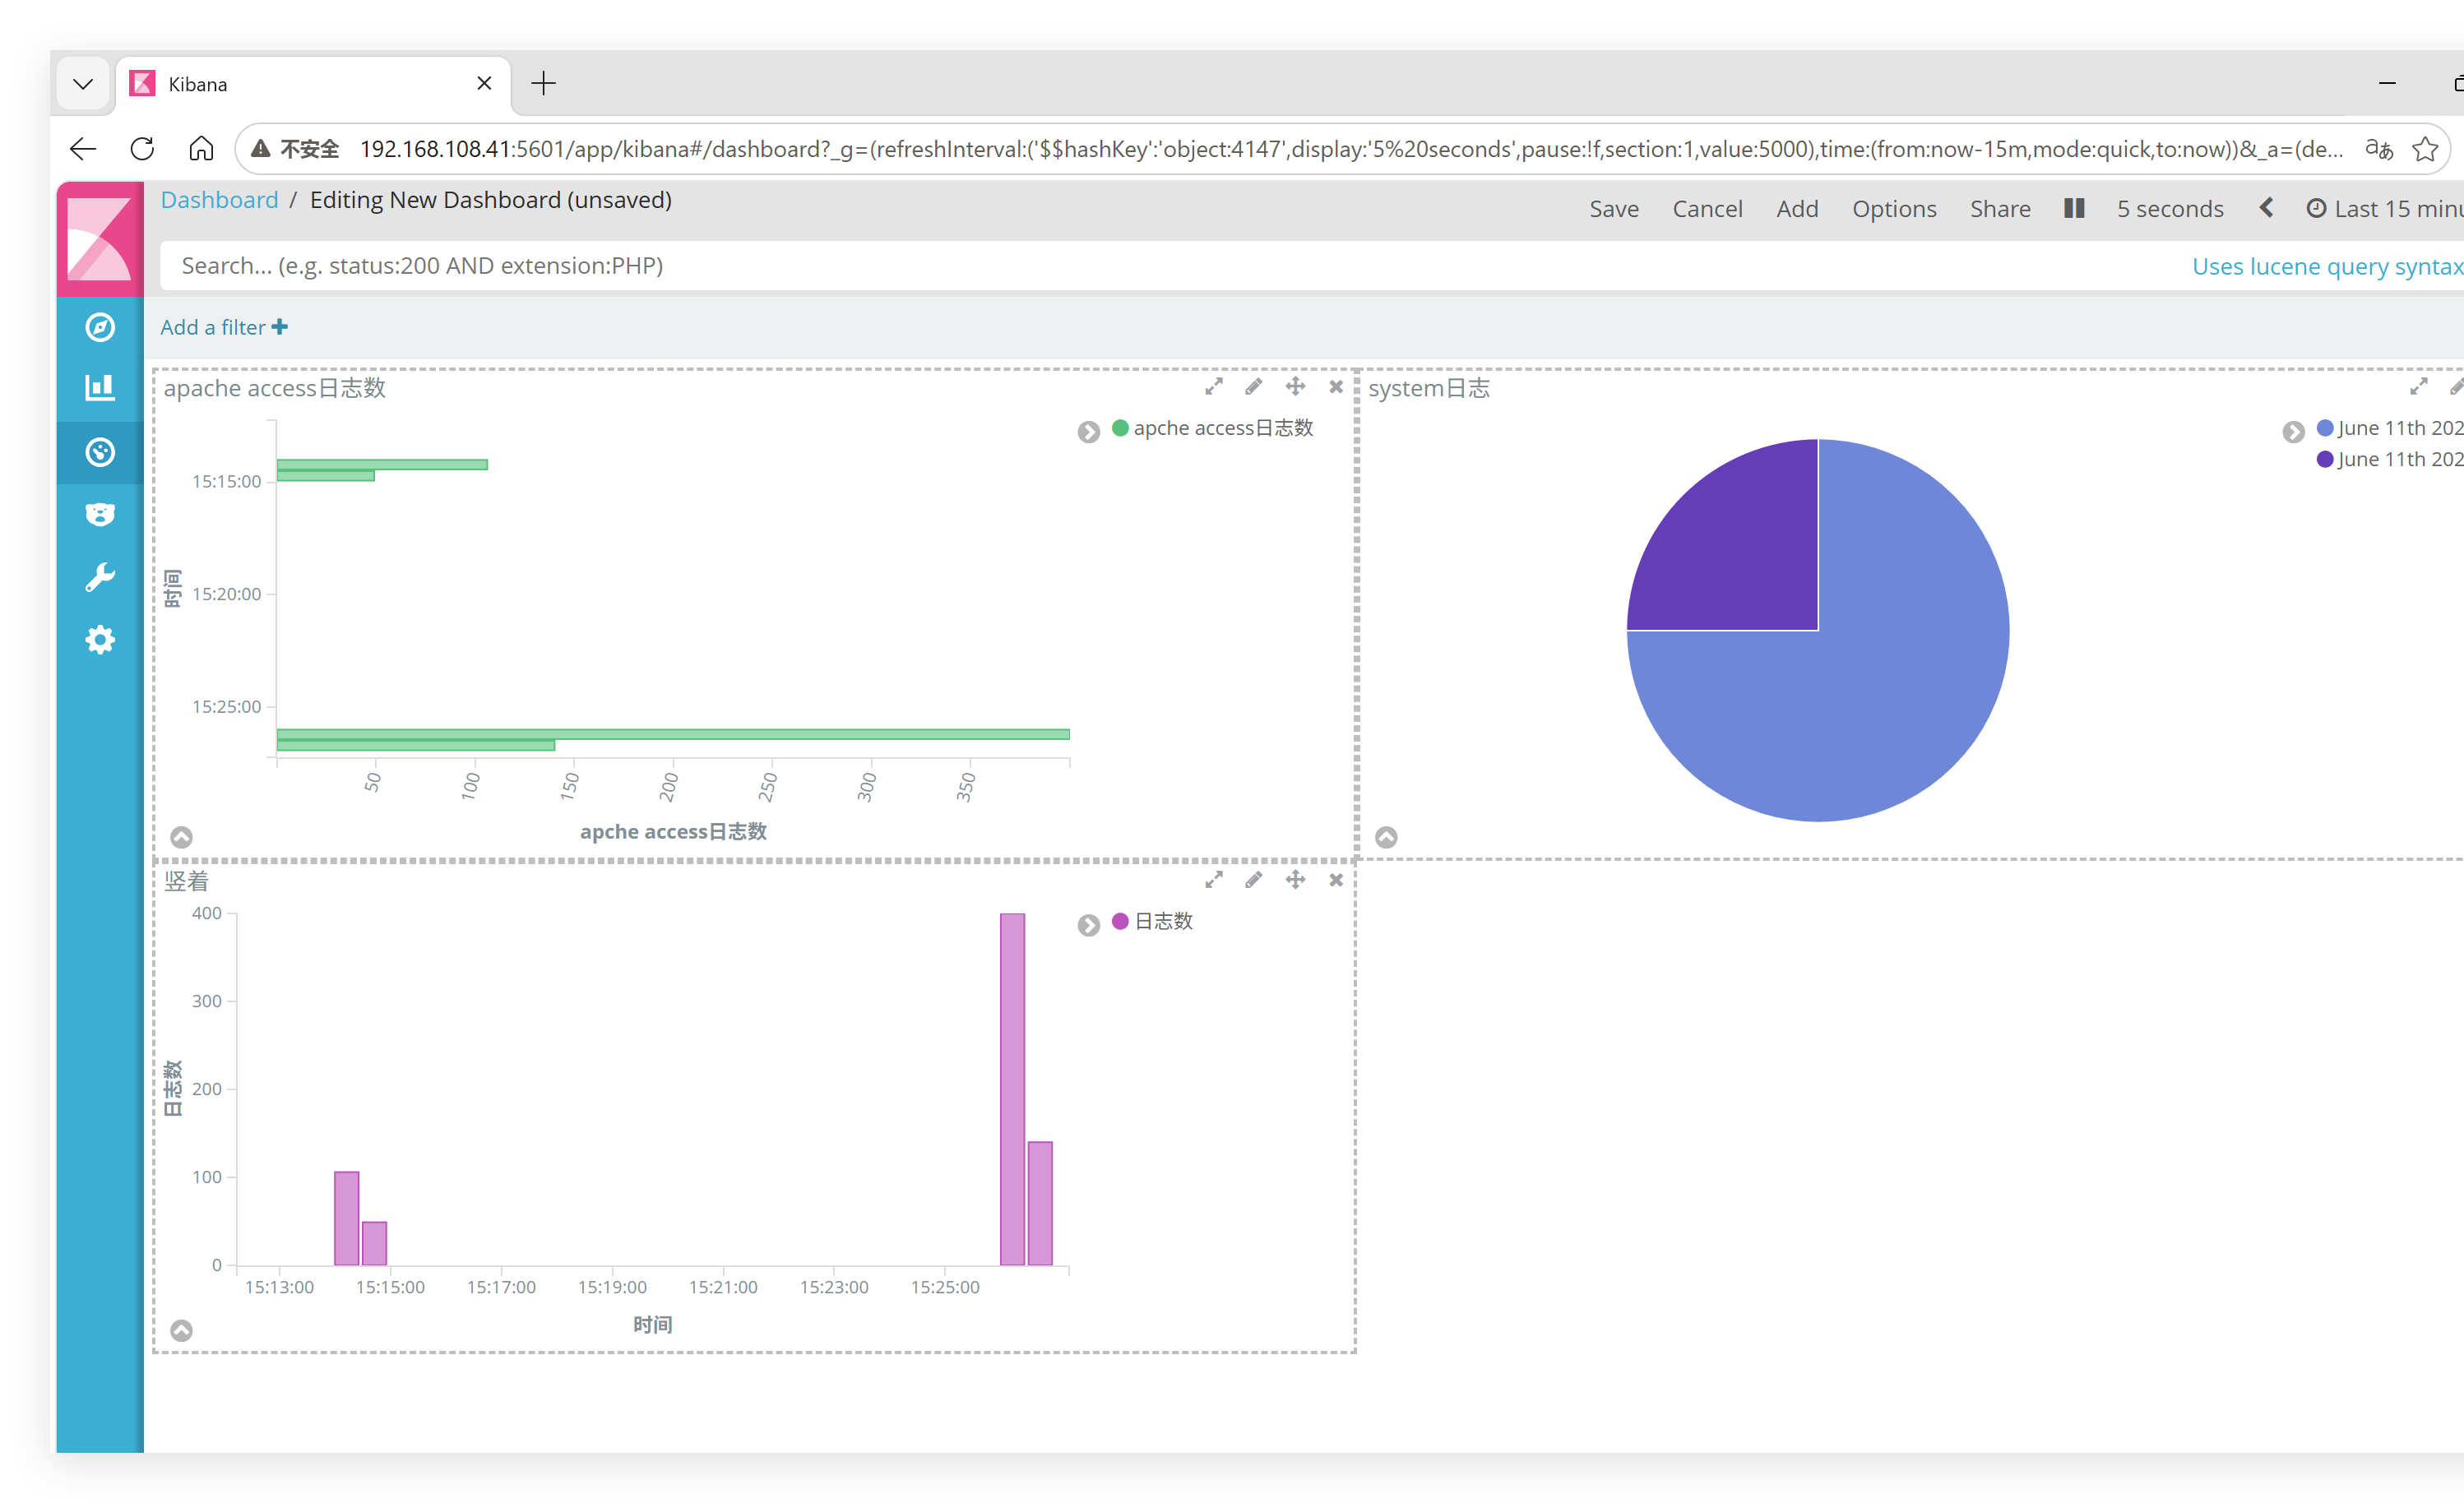Expand spy panel under apache access日志数 chart
2464x1503 pixels.
tap(181, 837)
